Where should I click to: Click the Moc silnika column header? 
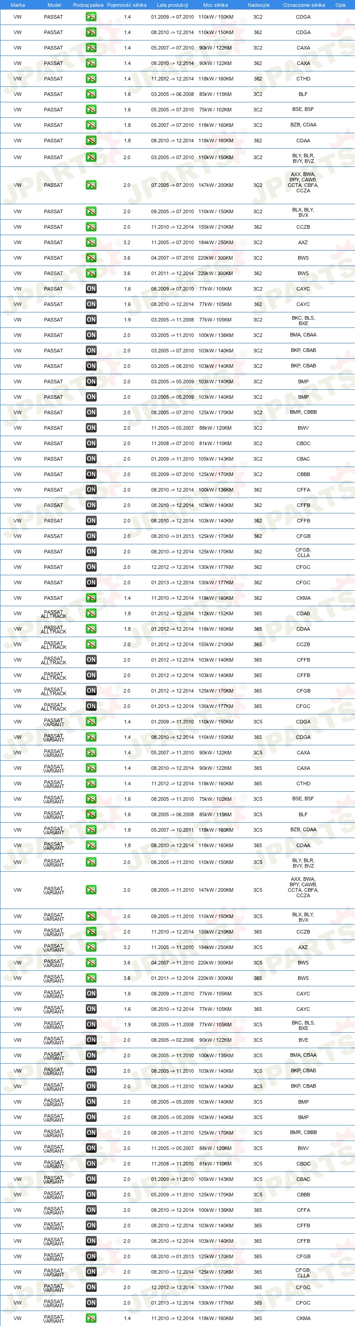(215, 5)
